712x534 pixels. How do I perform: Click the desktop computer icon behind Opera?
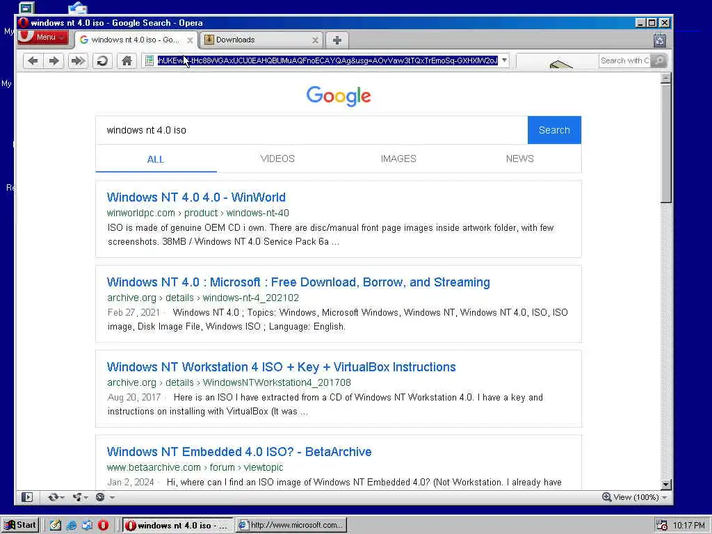pos(27,8)
